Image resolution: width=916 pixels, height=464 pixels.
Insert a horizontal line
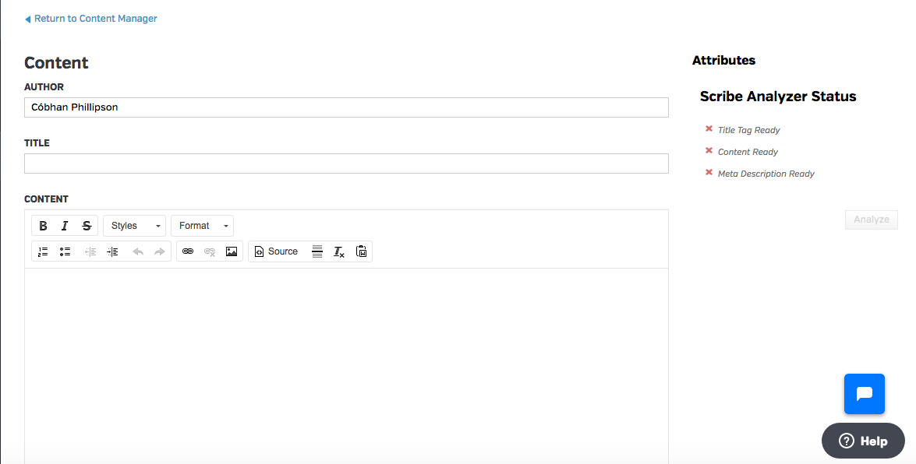pos(317,251)
